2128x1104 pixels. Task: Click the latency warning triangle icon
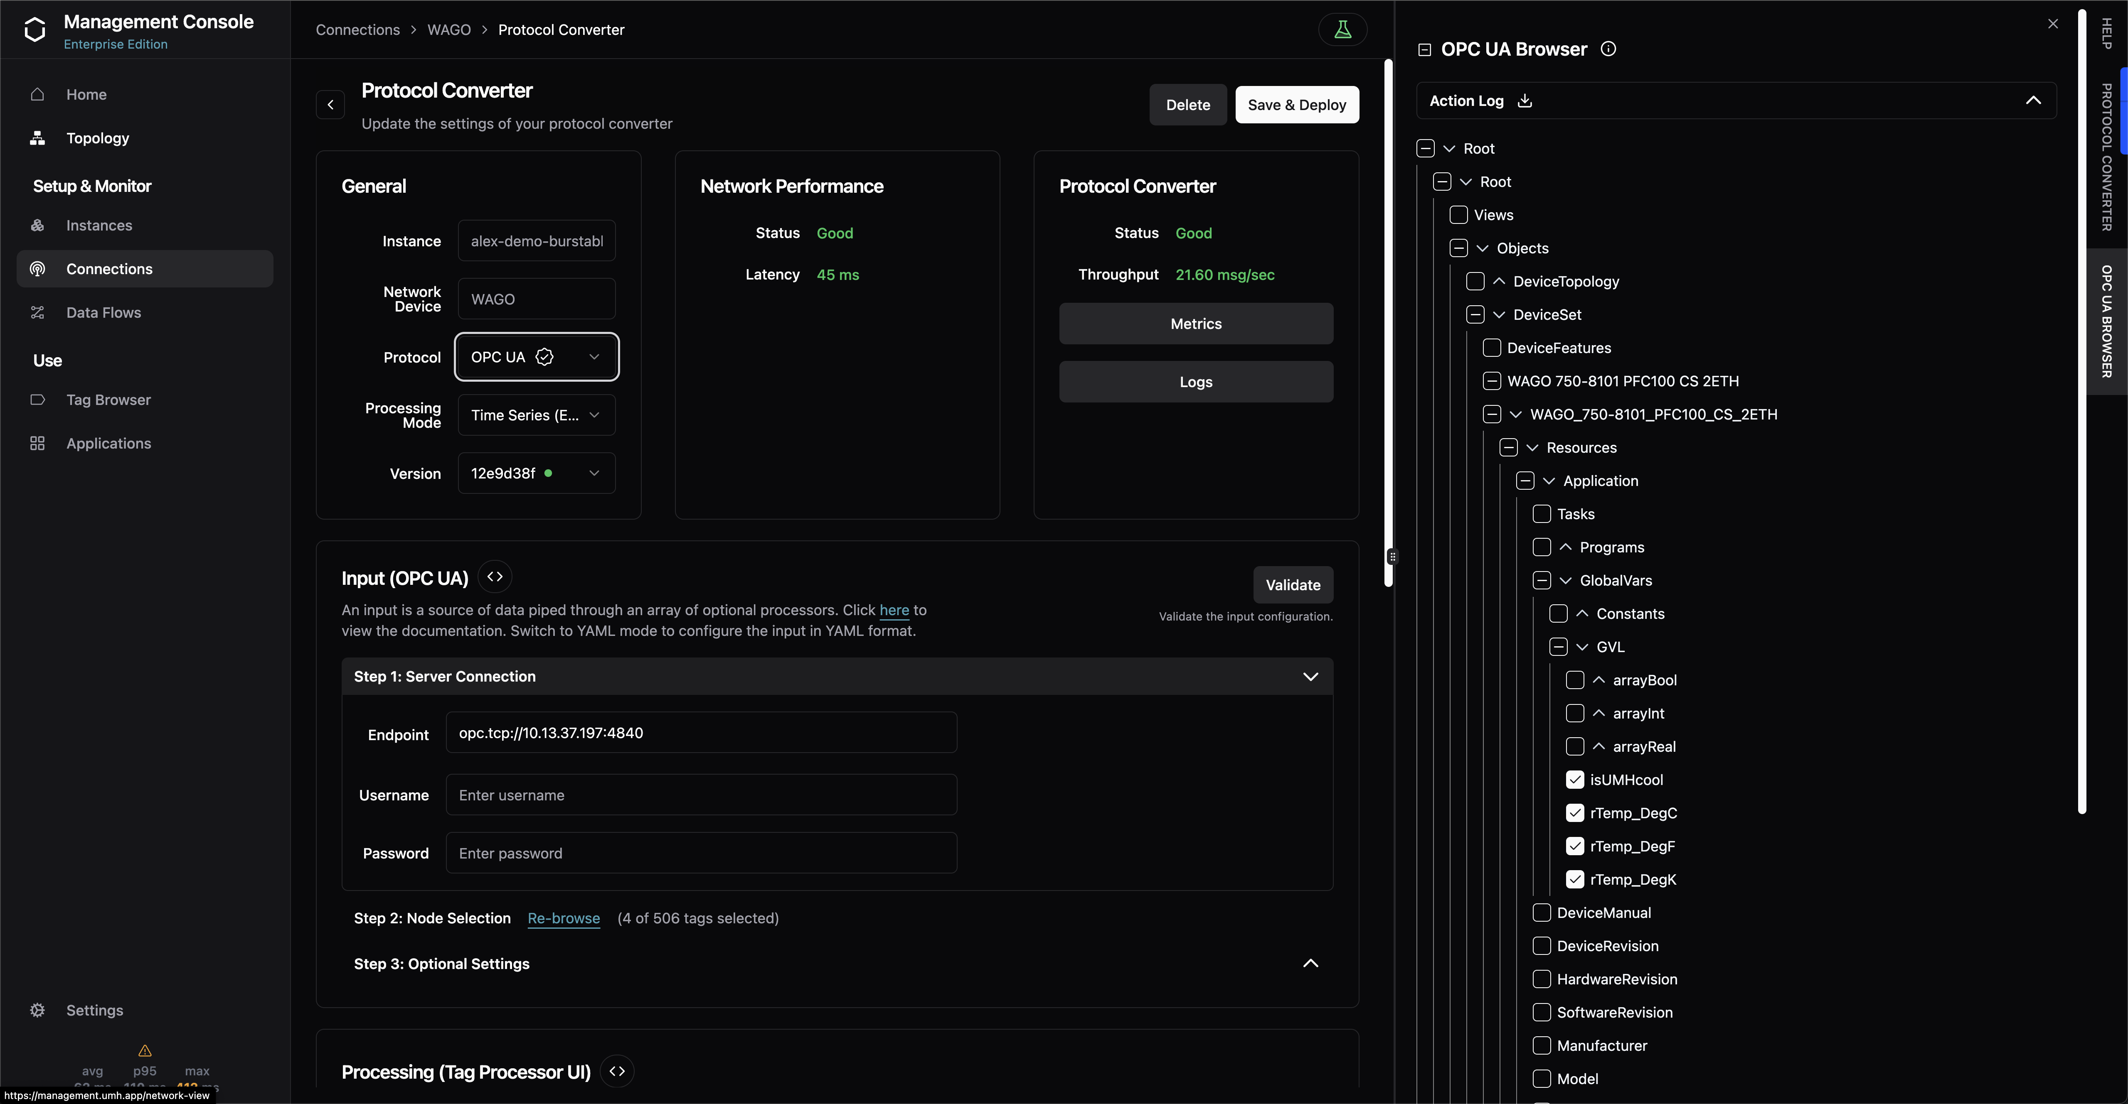pos(145,1050)
